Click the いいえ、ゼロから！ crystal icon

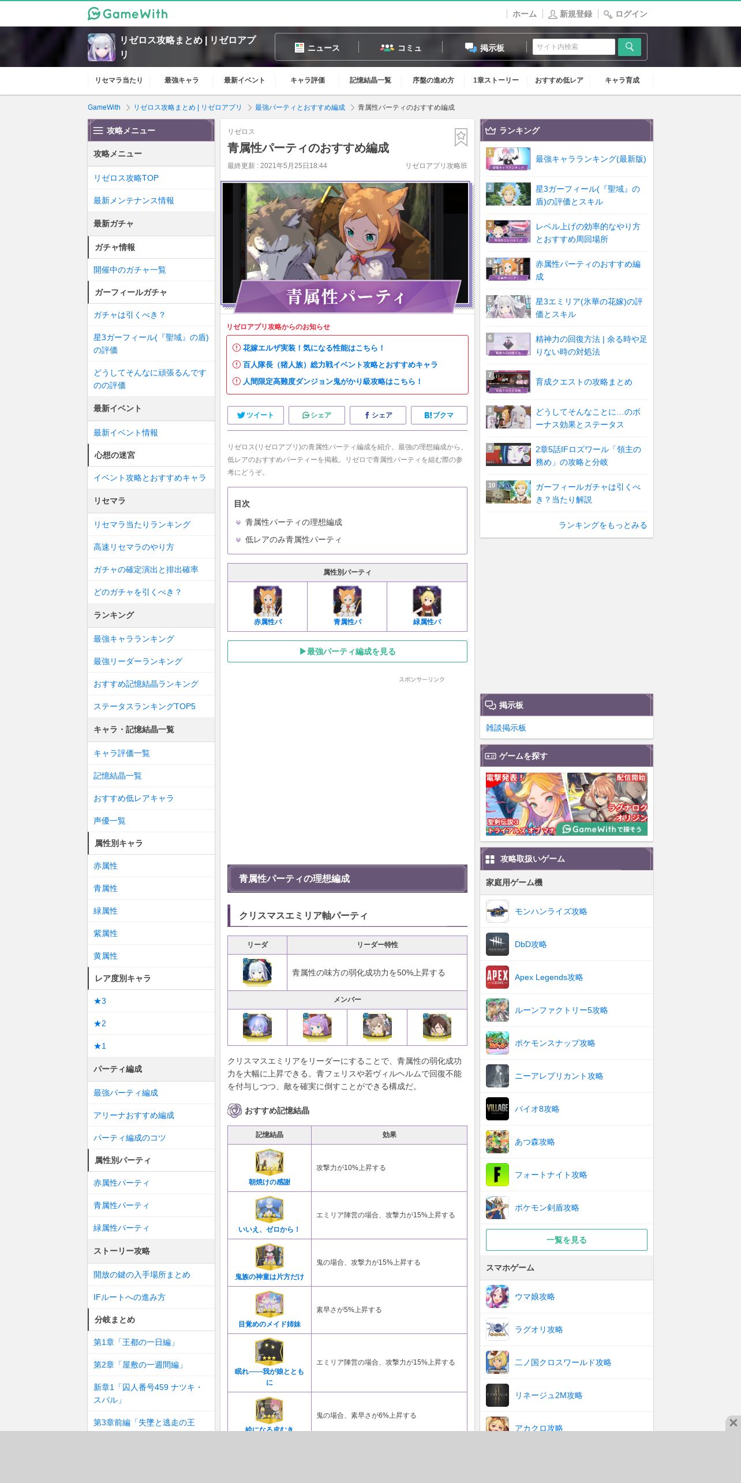(270, 1210)
